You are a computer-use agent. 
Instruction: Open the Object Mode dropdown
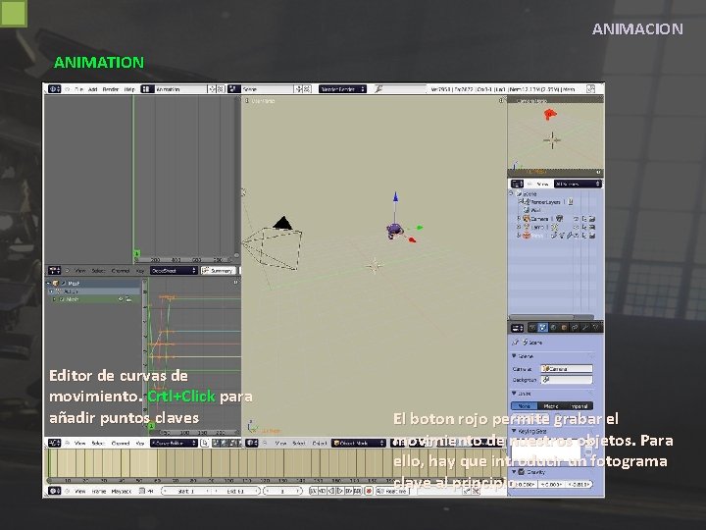(x=359, y=443)
